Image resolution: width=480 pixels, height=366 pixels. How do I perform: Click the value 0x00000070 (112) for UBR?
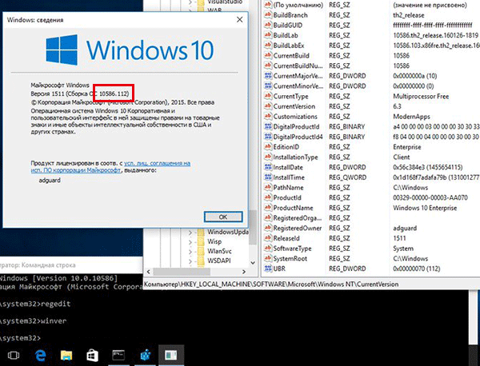click(x=416, y=269)
